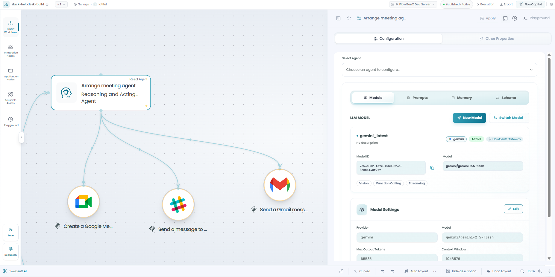Image resolution: width=555 pixels, height=277 pixels.
Task: Click the Provider gemini field
Action: click(397, 237)
